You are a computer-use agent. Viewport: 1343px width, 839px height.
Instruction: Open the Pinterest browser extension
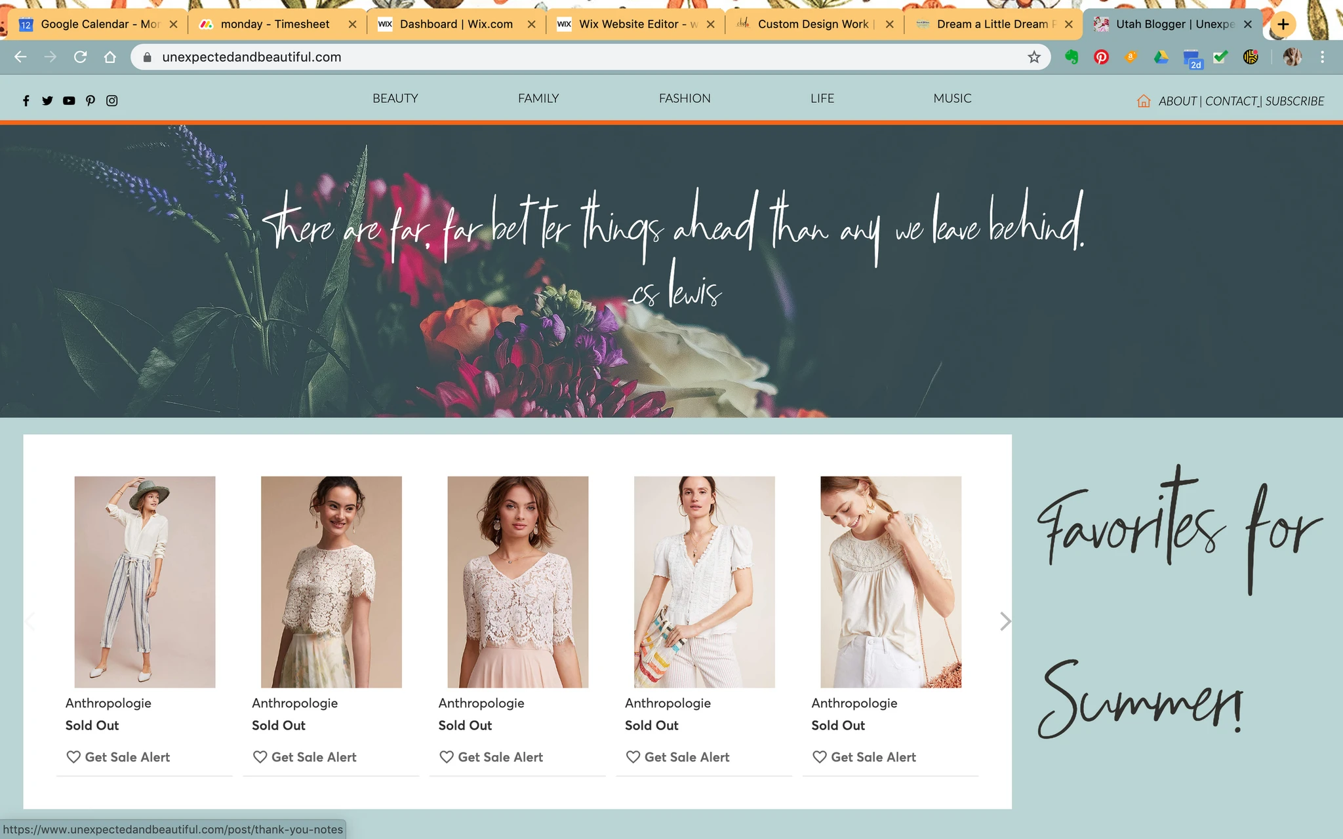tap(1101, 57)
